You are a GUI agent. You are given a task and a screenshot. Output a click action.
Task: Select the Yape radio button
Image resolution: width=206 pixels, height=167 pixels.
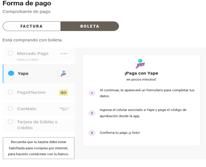click(11, 73)
